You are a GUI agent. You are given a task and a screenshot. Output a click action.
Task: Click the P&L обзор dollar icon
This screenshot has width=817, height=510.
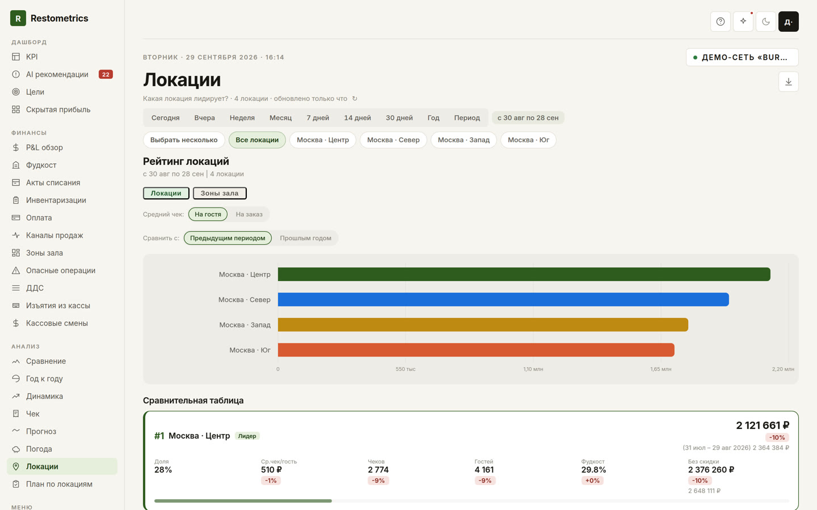tap(16, 147)
